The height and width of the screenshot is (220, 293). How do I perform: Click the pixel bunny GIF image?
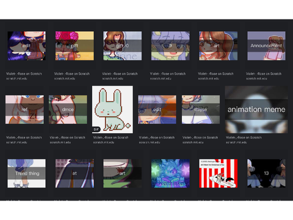pyautogui.click(x=112, y=109)
